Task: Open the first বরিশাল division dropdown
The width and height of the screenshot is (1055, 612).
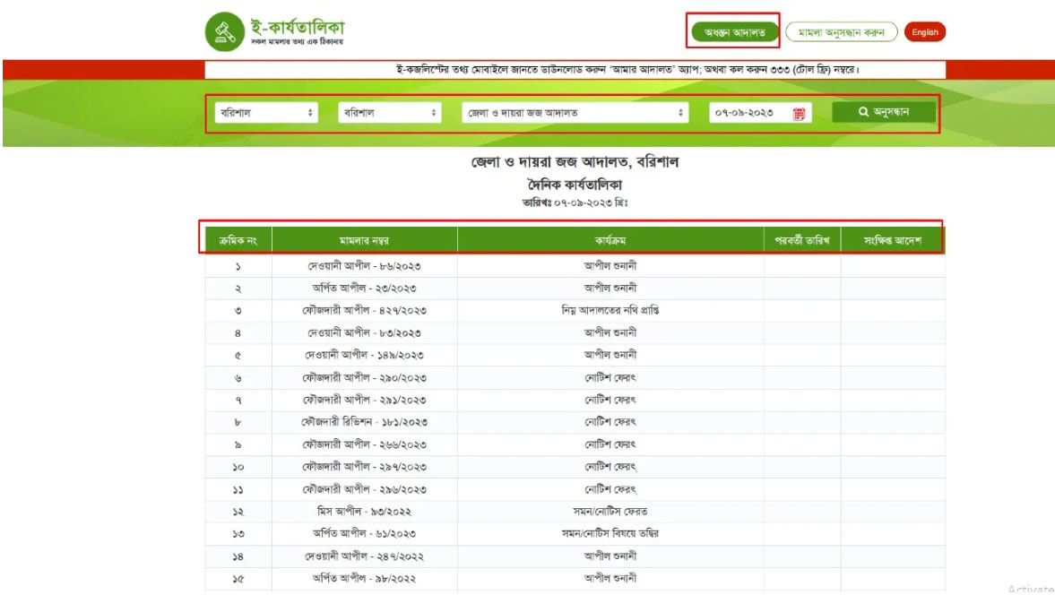Action: pyautogui.click(x=266, y=113)
